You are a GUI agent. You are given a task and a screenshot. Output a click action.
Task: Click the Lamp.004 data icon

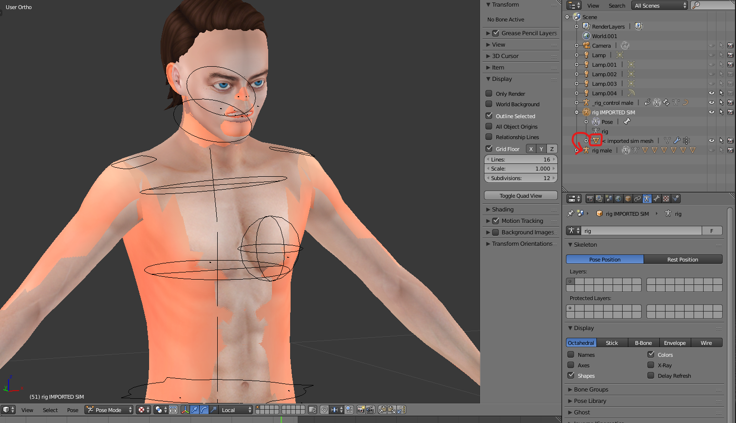pyautogui.click(x=631, y=93)
